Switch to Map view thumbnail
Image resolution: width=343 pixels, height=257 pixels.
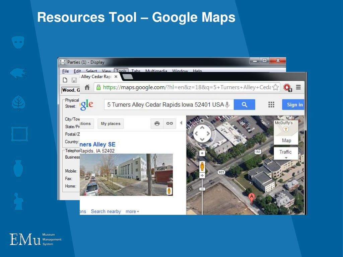pyautogui.click(x=286, y=132)
